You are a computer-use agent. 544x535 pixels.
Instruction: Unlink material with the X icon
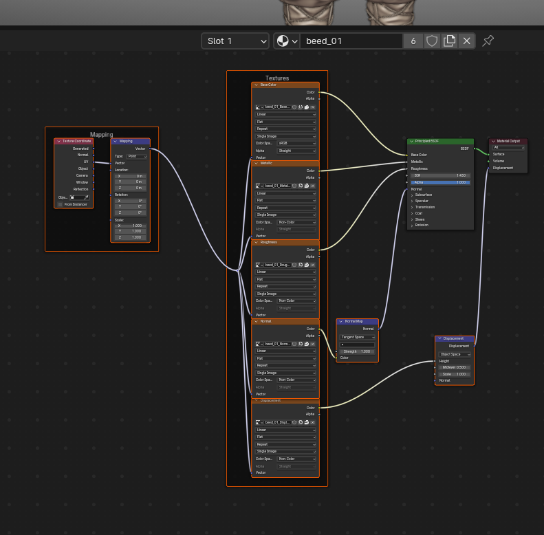click(467, 41)
